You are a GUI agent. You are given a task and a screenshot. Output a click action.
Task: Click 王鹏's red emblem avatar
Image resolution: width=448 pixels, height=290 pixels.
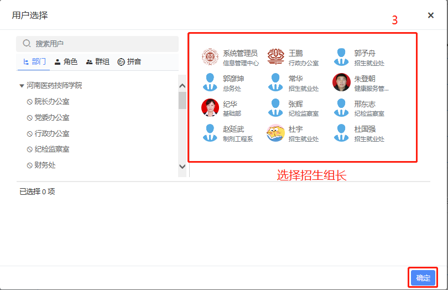point(276,57)
